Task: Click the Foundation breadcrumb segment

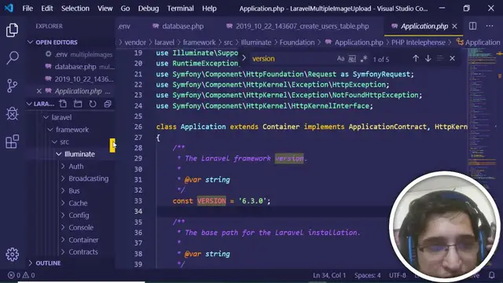Action: coord(297,42)
